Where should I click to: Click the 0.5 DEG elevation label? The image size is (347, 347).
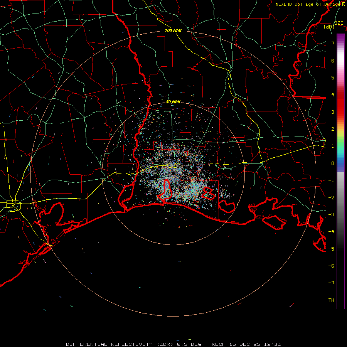click(x=189, y=344)
